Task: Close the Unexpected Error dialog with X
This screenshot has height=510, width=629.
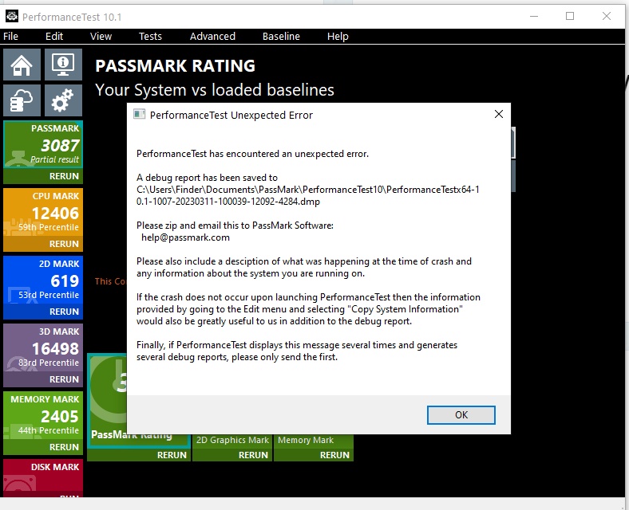Action: coord(499,114)
